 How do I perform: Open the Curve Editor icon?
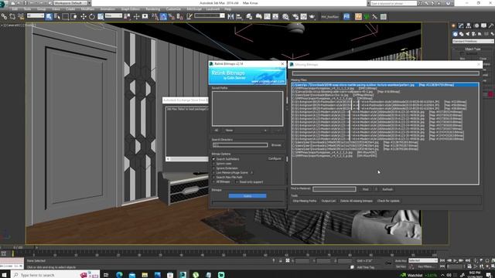click(x=267, y=17)
